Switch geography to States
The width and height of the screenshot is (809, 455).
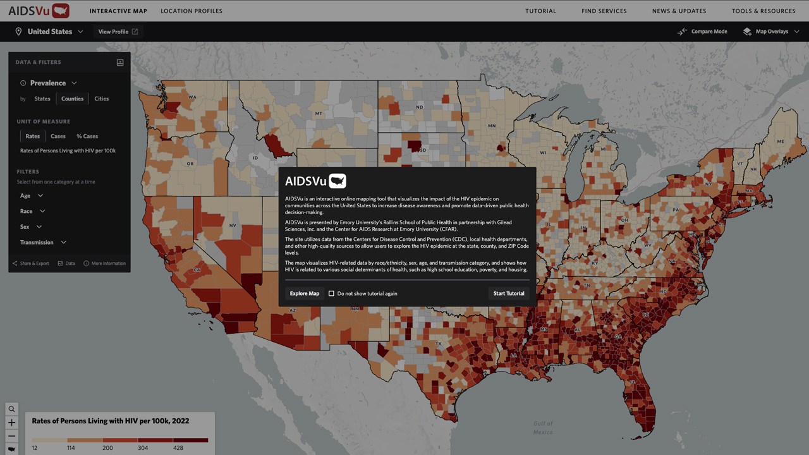point(42,99)
